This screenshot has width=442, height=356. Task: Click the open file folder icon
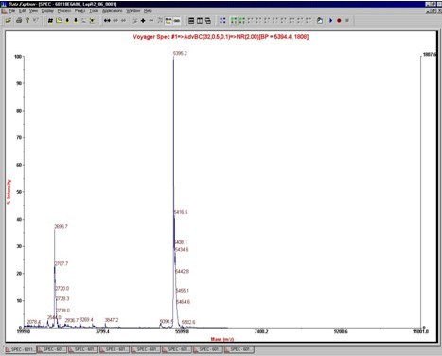tap(8, 21)
